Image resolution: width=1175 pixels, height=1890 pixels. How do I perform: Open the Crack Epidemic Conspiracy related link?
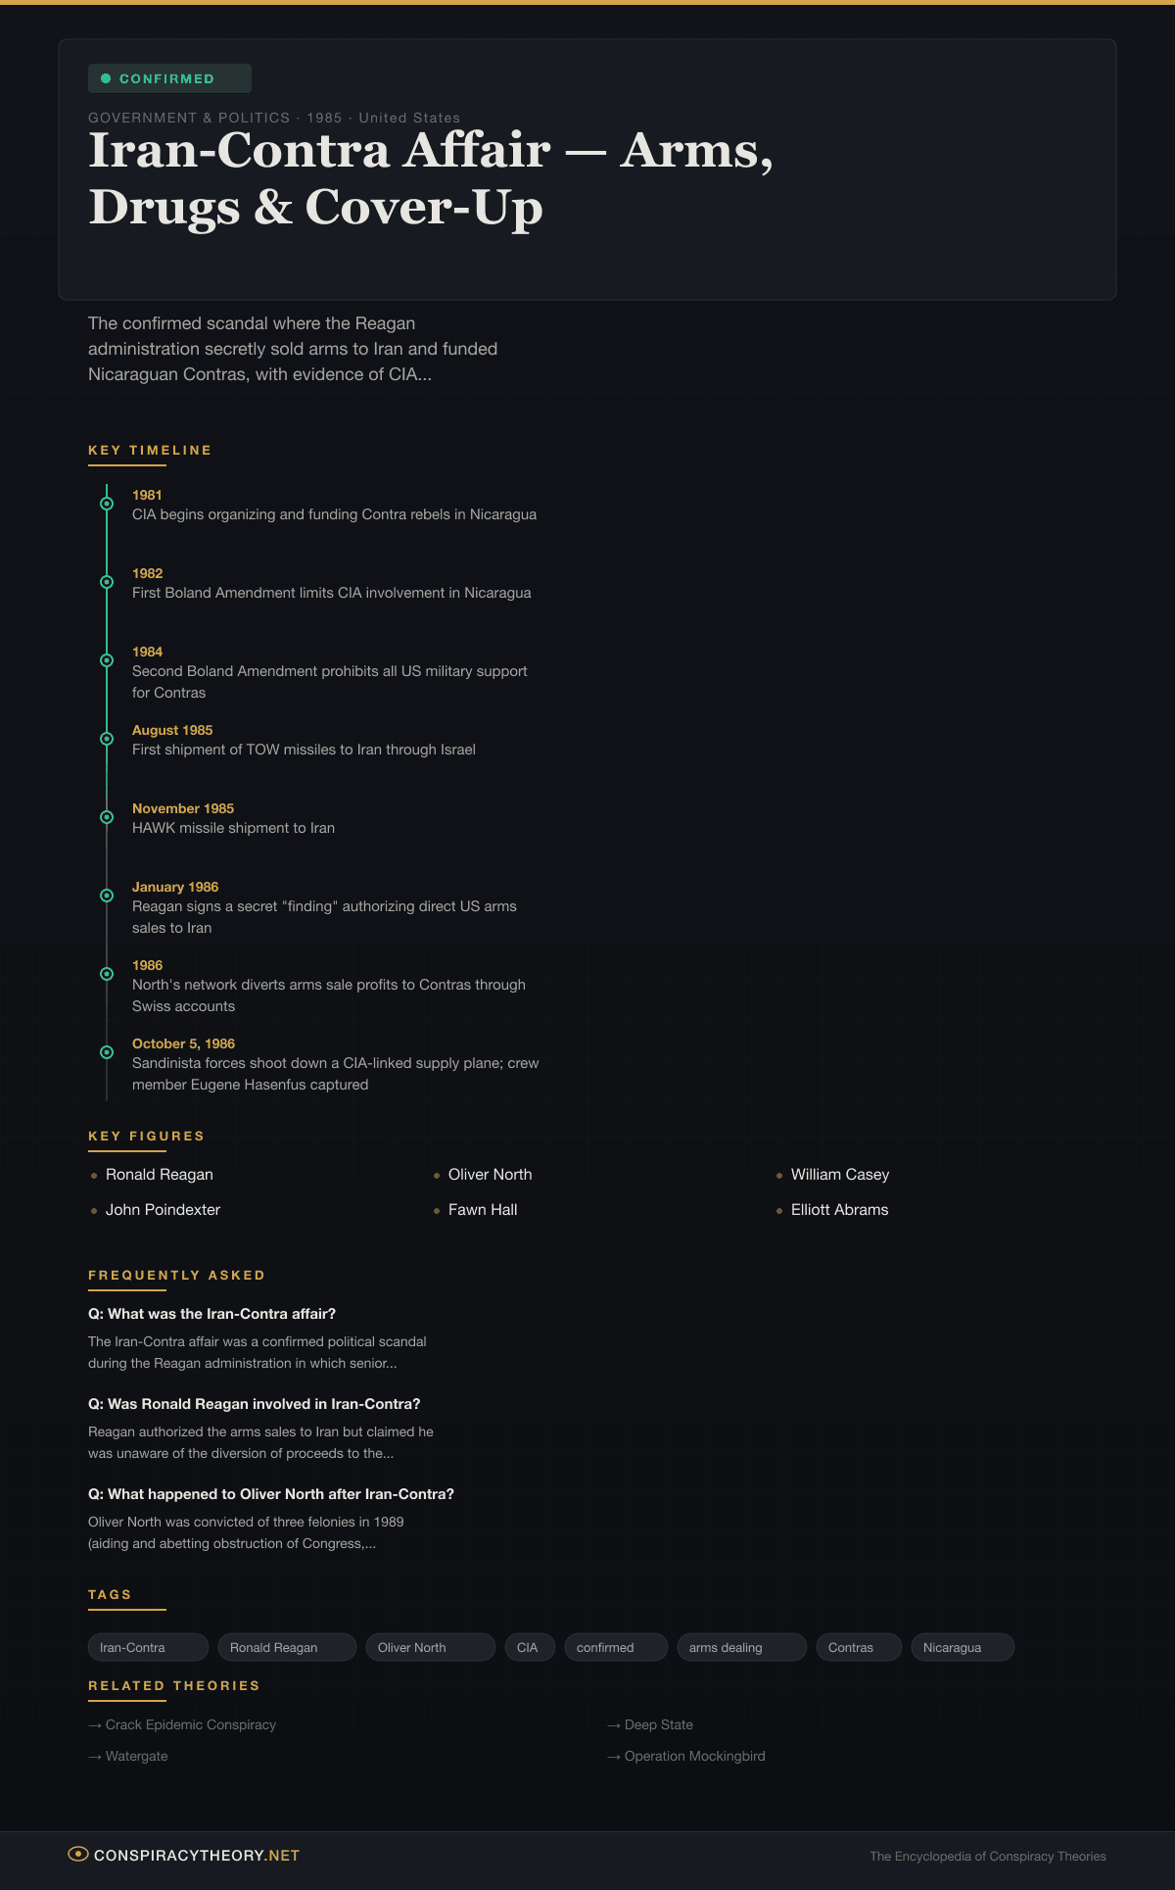190,1724
